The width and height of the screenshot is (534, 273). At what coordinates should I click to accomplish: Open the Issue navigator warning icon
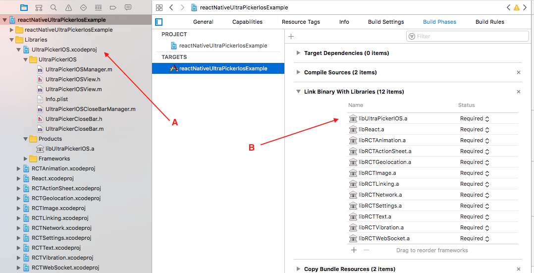[68, 7]
